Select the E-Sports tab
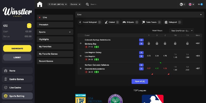The width and height of the screenshot is (206, 103). (131, 22)
